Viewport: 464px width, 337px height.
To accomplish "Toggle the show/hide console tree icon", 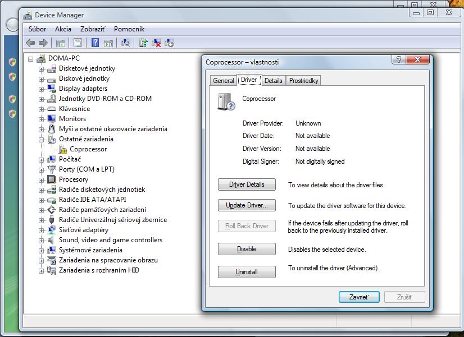I will 61,43.
